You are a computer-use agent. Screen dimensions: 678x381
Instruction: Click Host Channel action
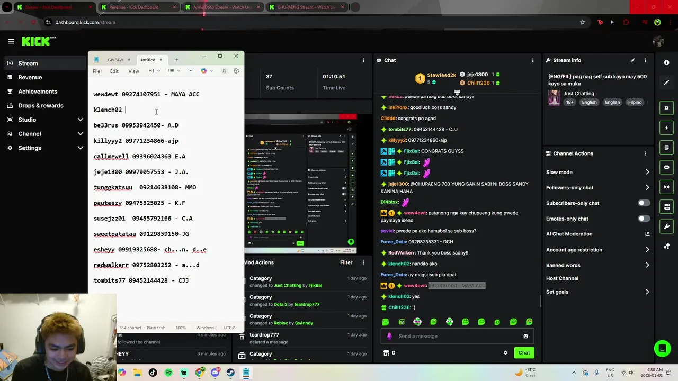(562, 278)
